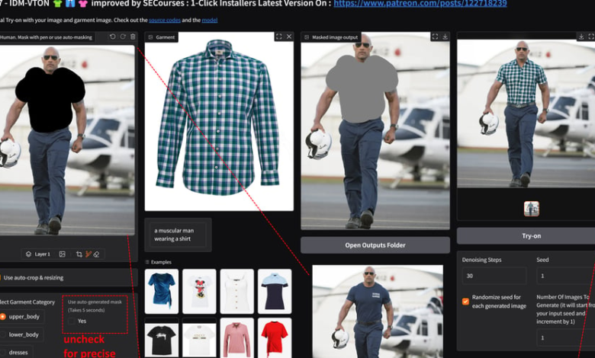Click the Examples header list icon

pos(147,262)
